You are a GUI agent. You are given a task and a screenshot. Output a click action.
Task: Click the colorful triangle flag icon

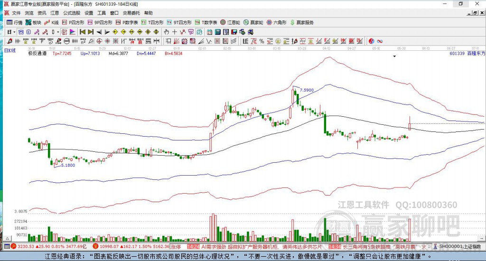73,32
